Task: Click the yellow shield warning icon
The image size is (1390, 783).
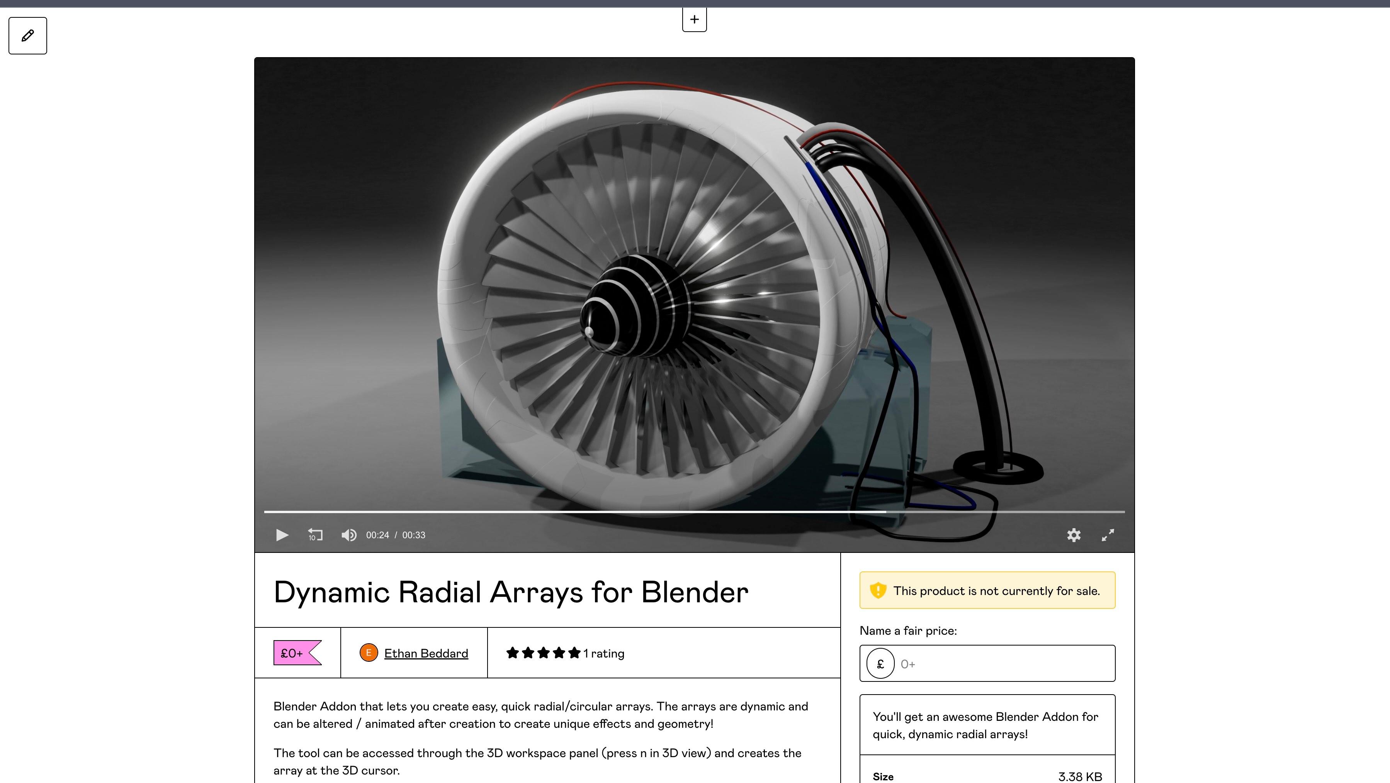Action: pyautogui.click(x=878, y=590)
